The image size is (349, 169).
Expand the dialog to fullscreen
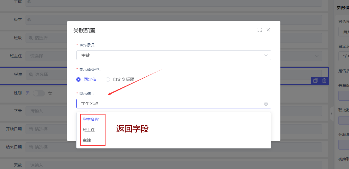click(x=260, y=30)
